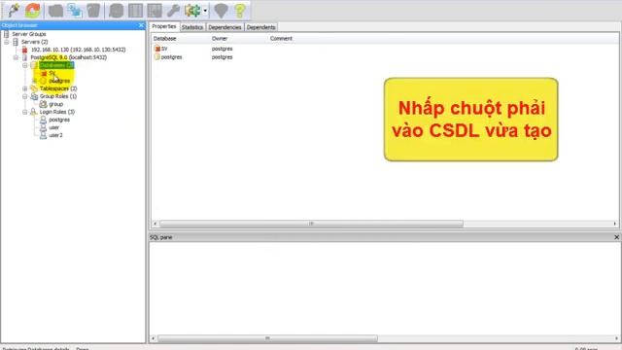Click the Add server connection plug icon
The height and width of the screenshot is (350, 622).
[15, 11]
